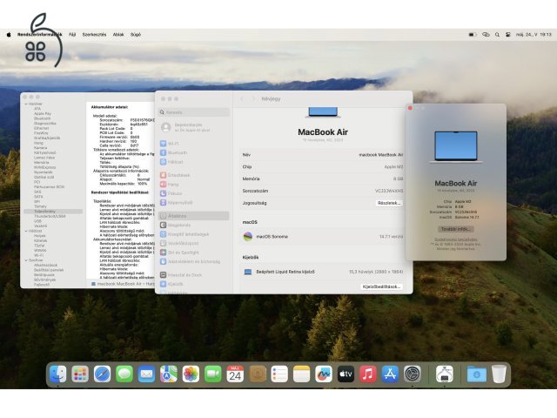Open the Rendszerinformációk menu
Screen dimensions: 557x418
pos(40,35)
